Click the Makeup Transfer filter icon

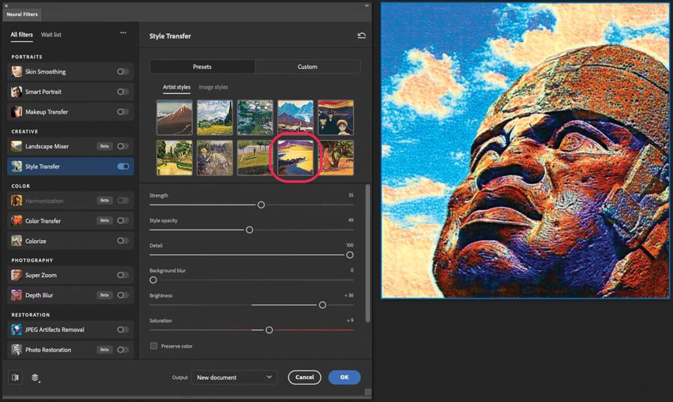pyautogui.click(x=16, y=112)
